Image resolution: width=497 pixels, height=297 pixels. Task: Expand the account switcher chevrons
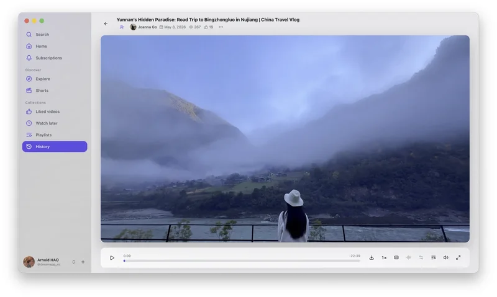pyautogui.click(x=73, y=262)
